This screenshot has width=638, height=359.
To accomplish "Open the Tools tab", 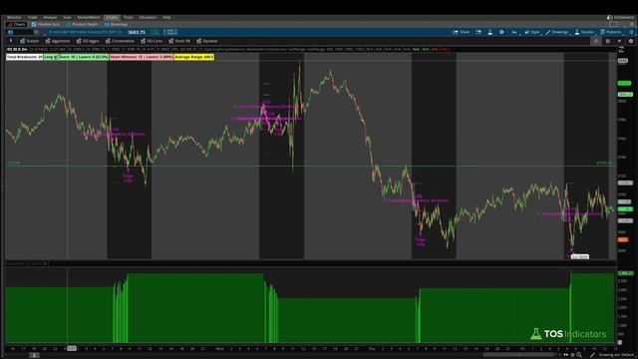I will (x=129, y=18).
